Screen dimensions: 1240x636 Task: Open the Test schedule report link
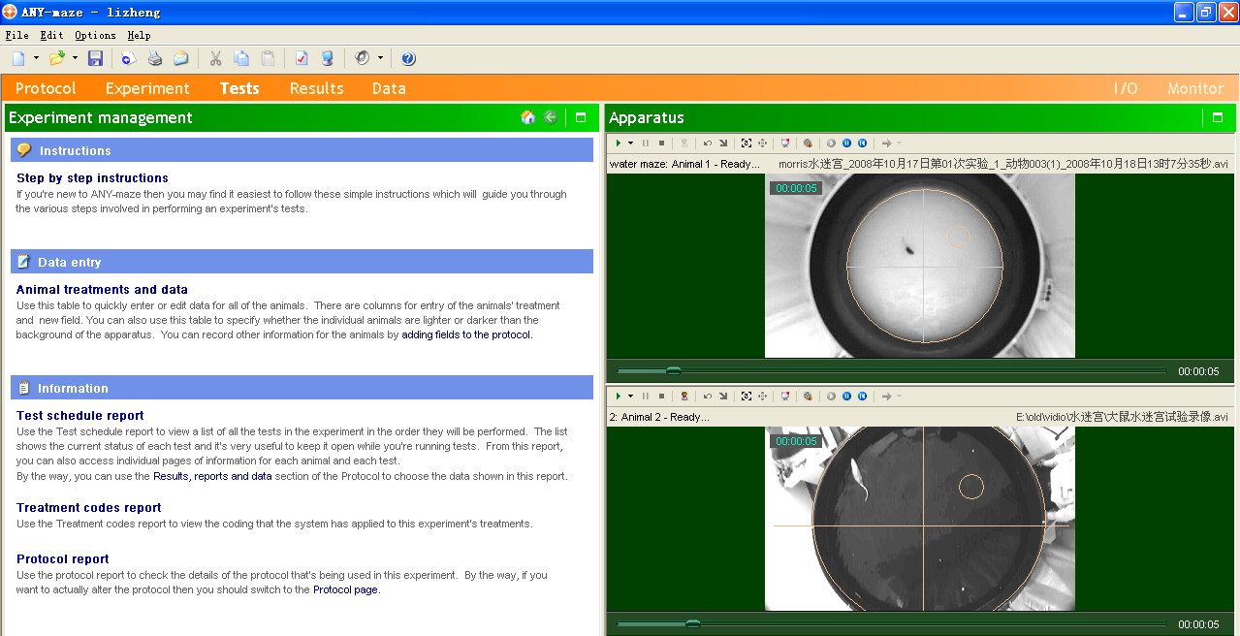pos(80,415)
